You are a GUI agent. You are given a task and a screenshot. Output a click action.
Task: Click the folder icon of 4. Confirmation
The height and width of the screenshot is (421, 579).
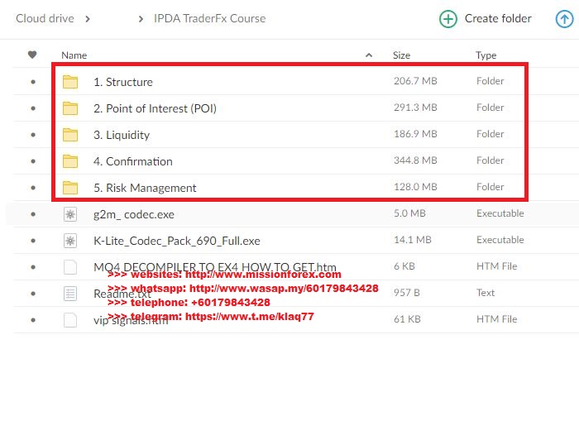click(70, 161)
